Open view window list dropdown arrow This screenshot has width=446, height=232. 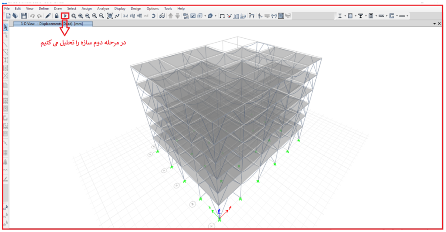tap(434, 24)
